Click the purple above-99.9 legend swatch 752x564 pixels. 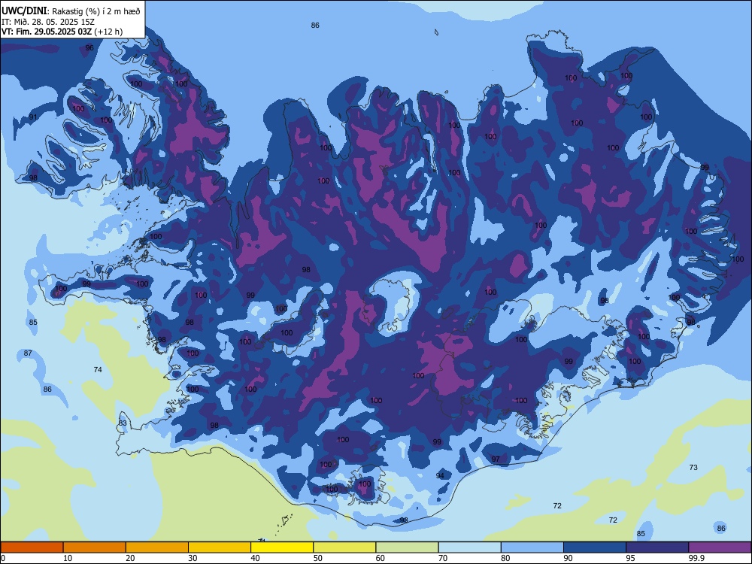(720, 547)
